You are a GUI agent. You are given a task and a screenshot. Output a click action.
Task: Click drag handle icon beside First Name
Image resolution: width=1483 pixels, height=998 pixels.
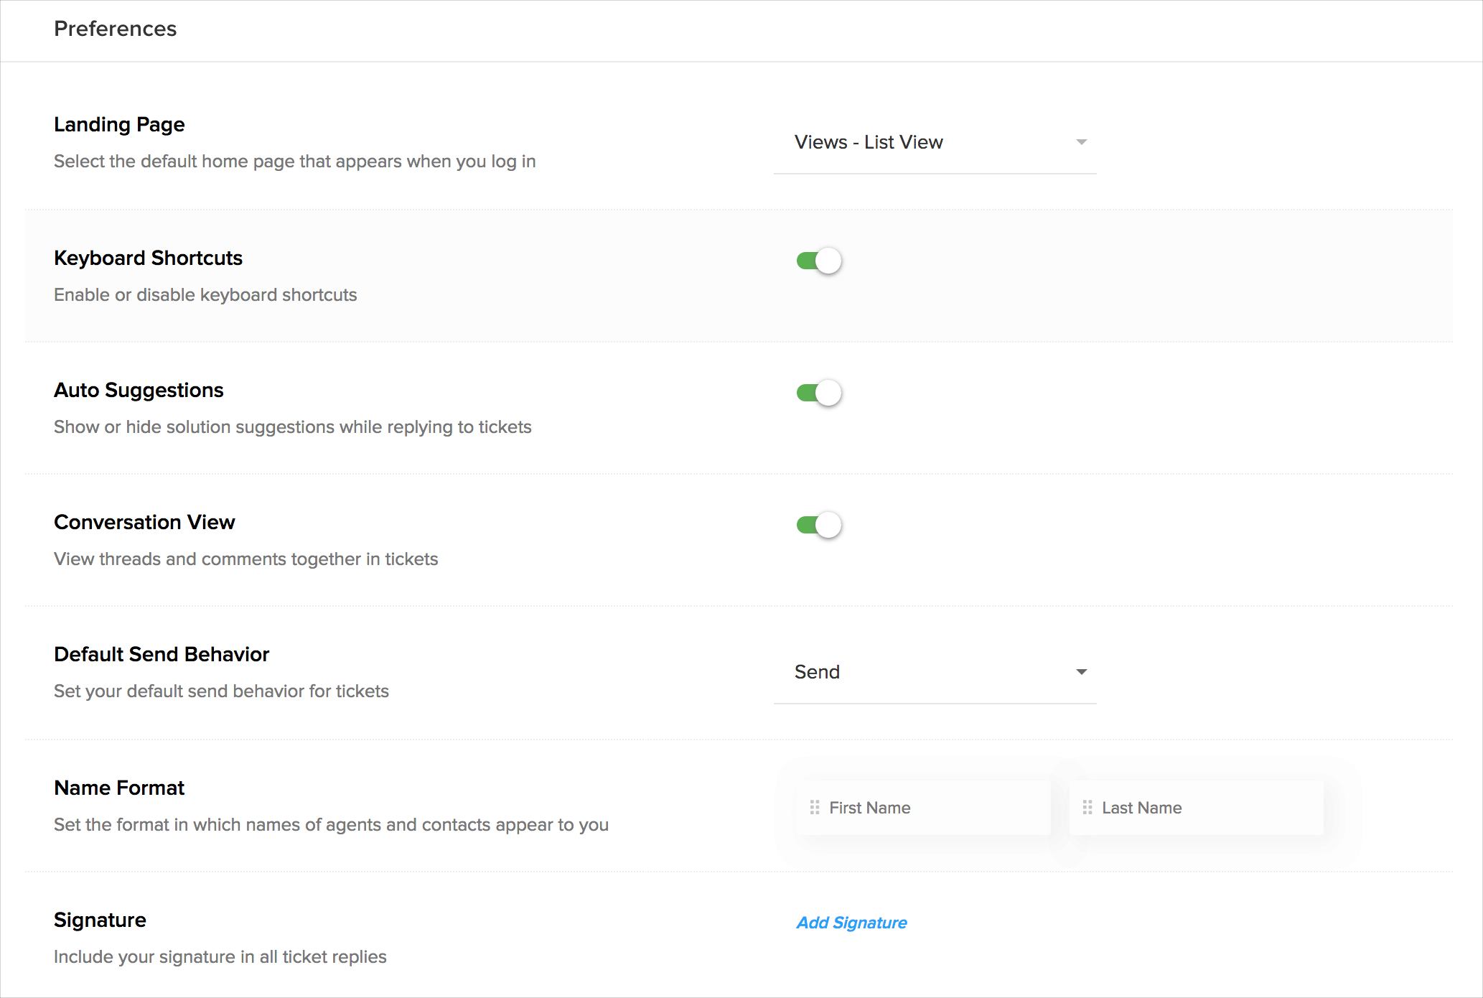point(815,808)
